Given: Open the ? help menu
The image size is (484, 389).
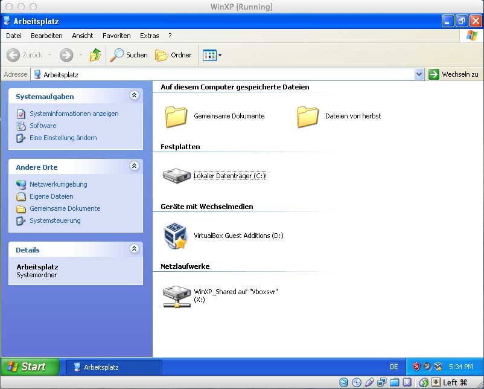Looking at the screenshot, I should click(170, 36).
